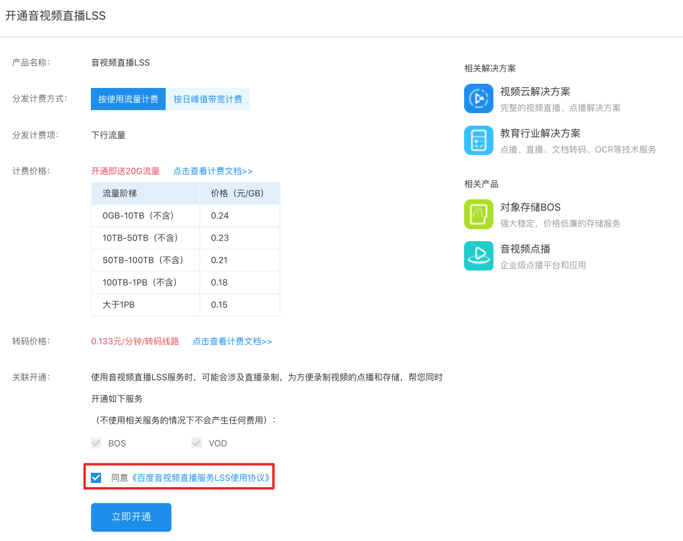
Task: Click the 10TB-50TB(不含) tier cell
Action: point(145,238)
